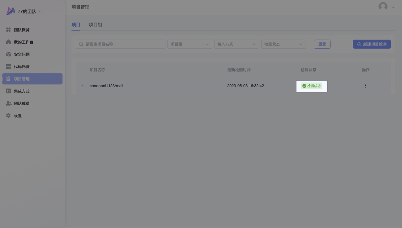402x228 pixels.
Task: Open the three-dot actions menu for mall project
Action: [365, 86]
